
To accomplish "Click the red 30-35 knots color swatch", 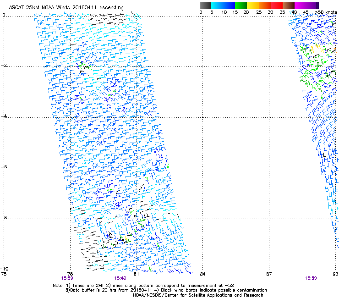I will point(277,6).
